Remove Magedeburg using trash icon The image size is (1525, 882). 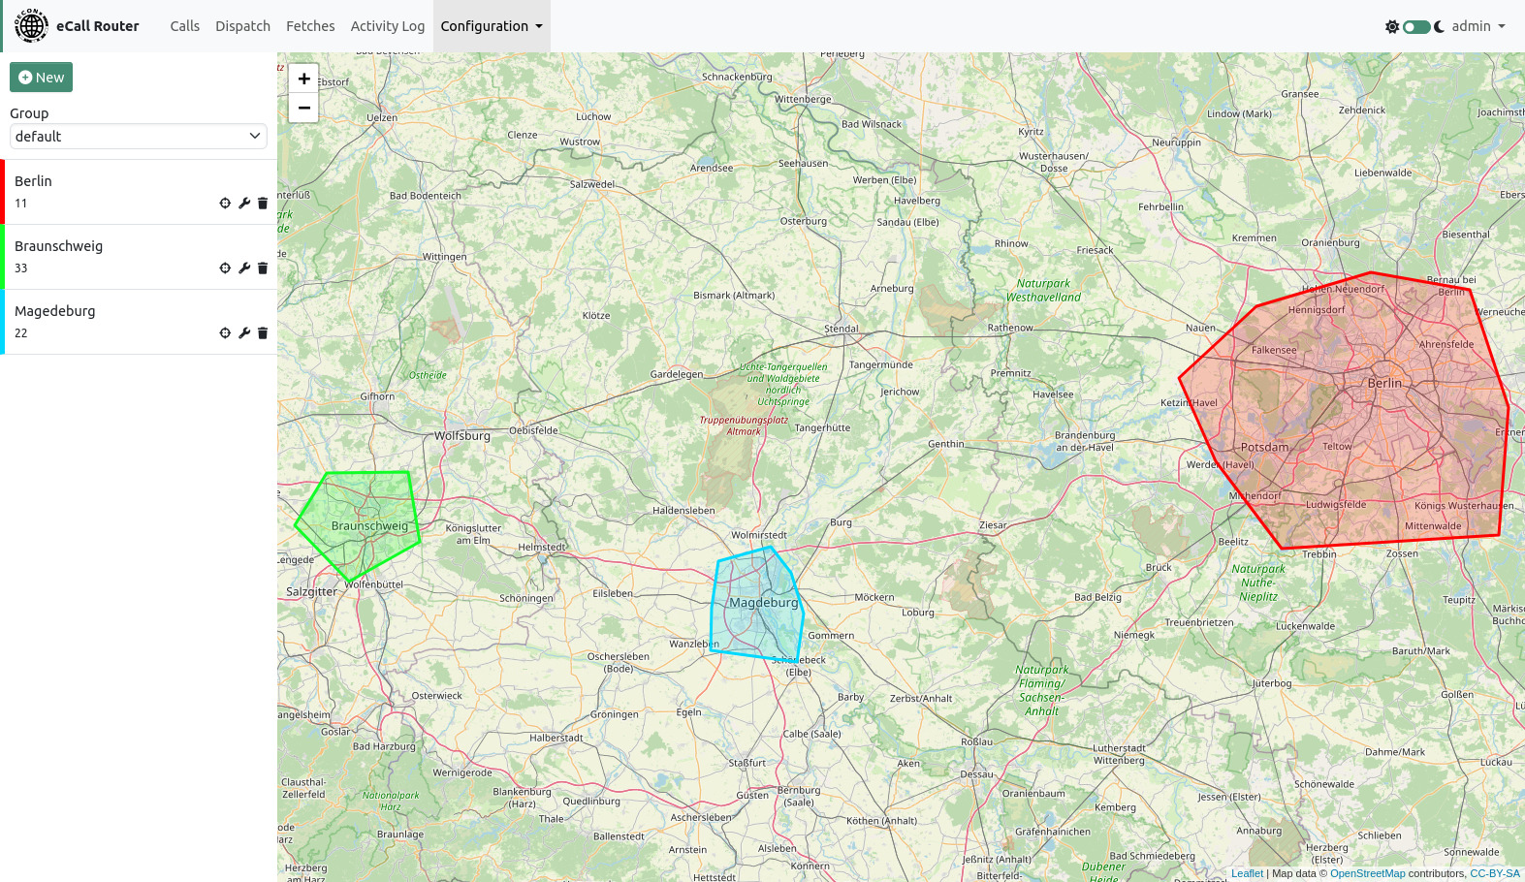tap(263, 333)
